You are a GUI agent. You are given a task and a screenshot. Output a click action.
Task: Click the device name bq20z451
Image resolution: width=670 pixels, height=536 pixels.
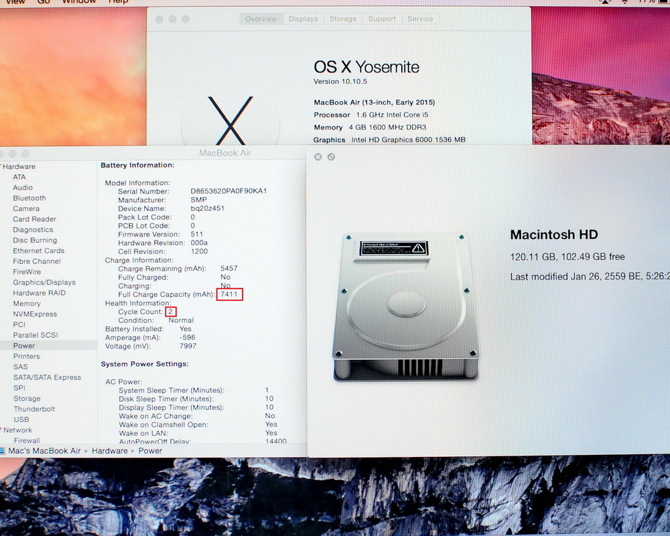pos(207,208)
